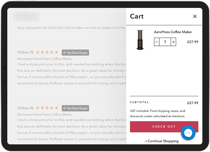Open the blue chat bubble icon

[x=188, y=133]
